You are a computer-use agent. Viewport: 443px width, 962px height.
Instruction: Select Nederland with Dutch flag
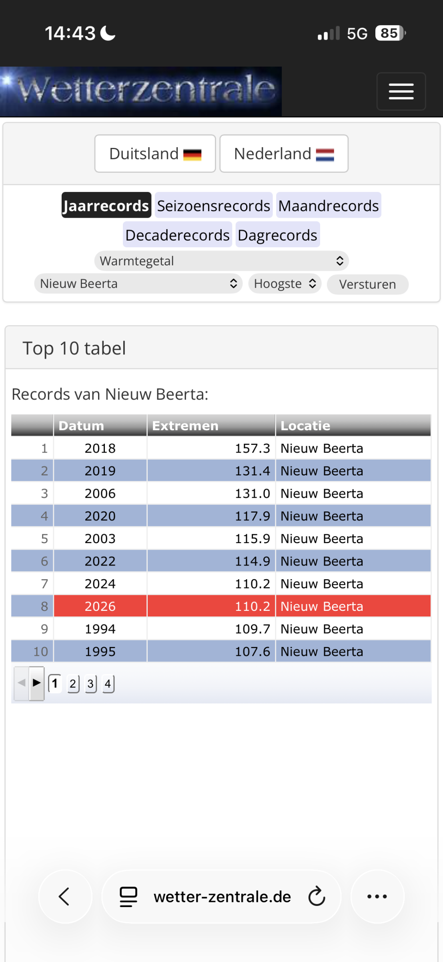click(284, 154)
